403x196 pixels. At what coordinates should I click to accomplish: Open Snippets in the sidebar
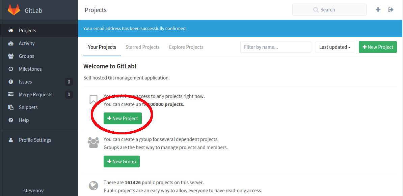pos(39,107)
